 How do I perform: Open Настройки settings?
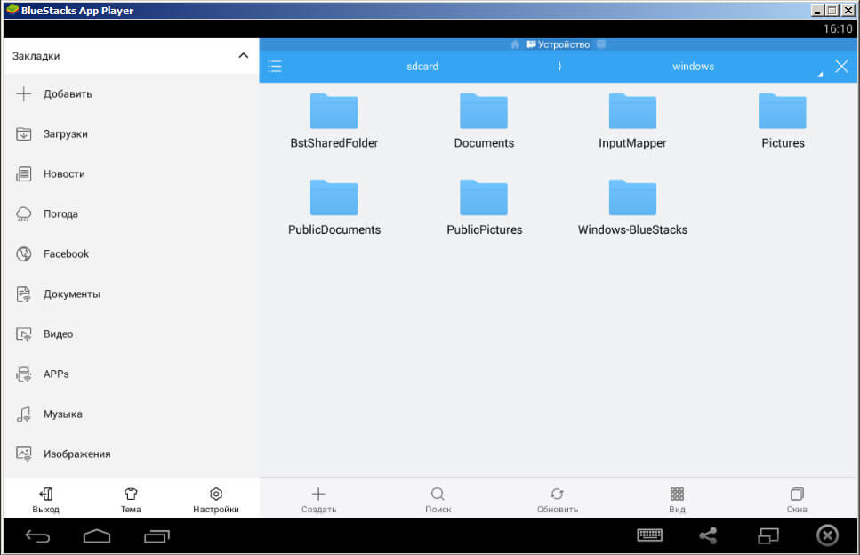tap(216, 500)
